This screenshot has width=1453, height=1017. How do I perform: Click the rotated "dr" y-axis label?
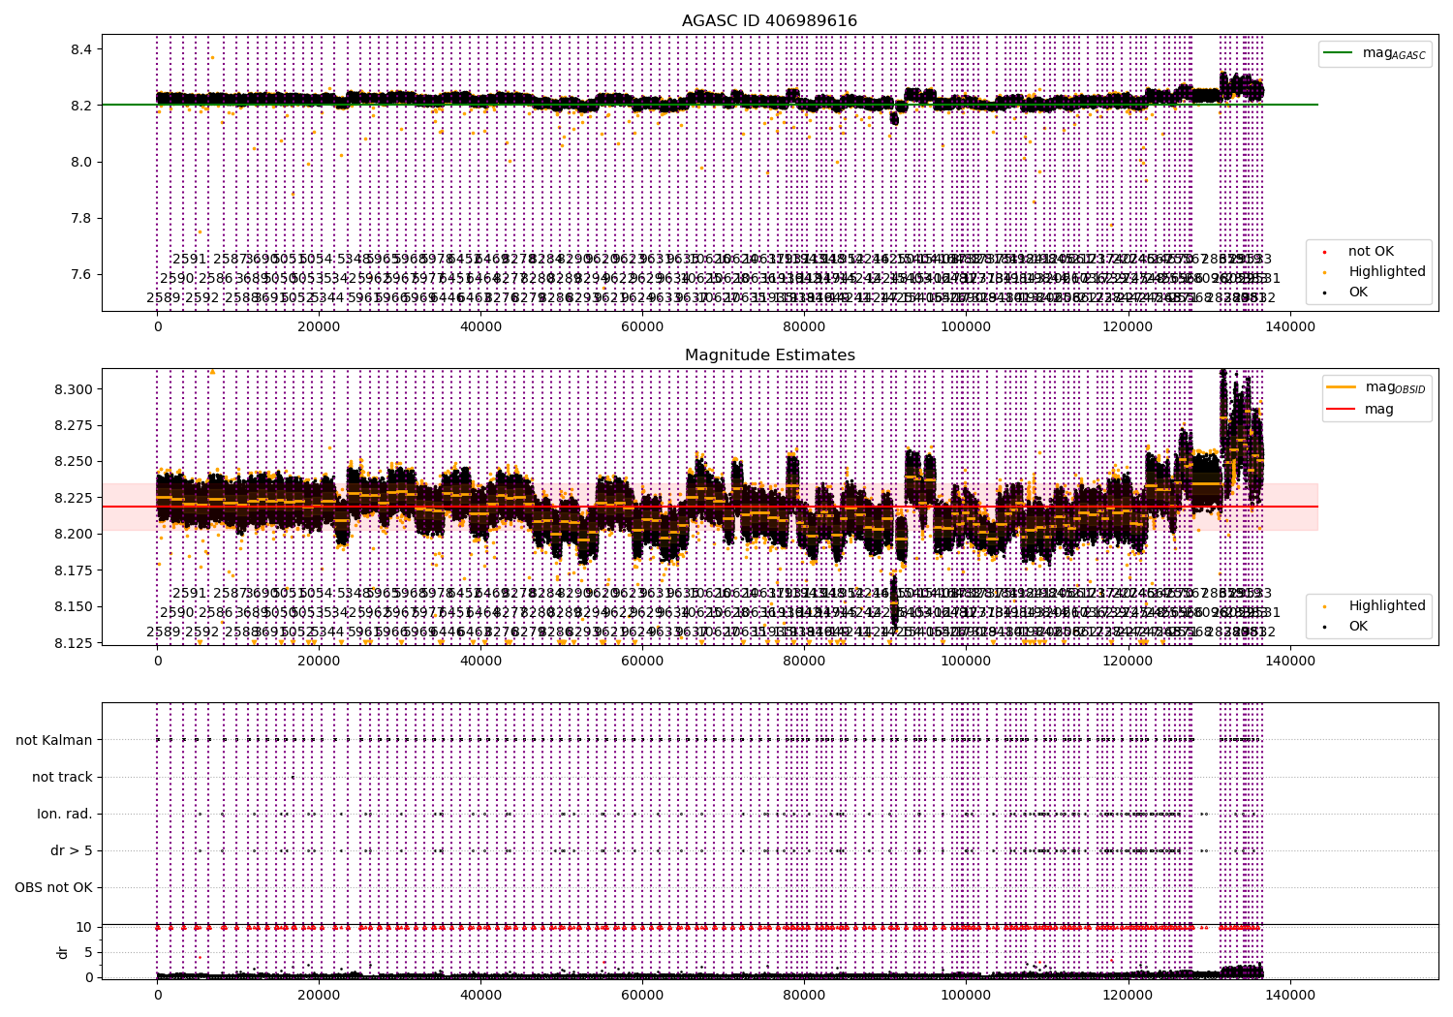pos(63,952)
